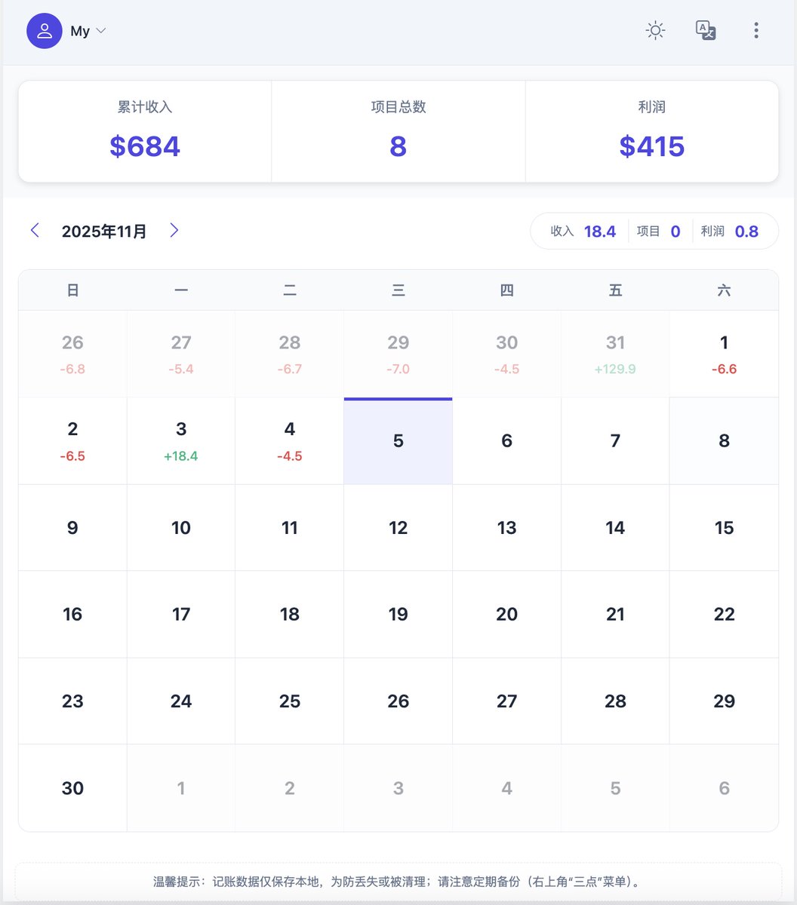Click the monthly 利润 0.8 stat
This screenshot has width=797, height=905.
tap(730, 232)
